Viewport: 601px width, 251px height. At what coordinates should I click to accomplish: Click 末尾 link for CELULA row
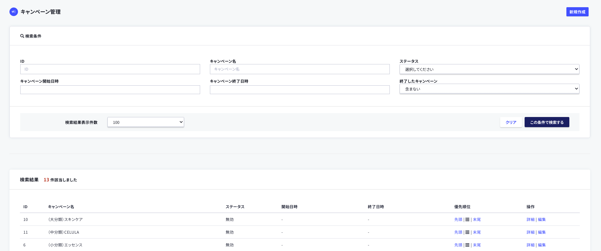[477, 232]
